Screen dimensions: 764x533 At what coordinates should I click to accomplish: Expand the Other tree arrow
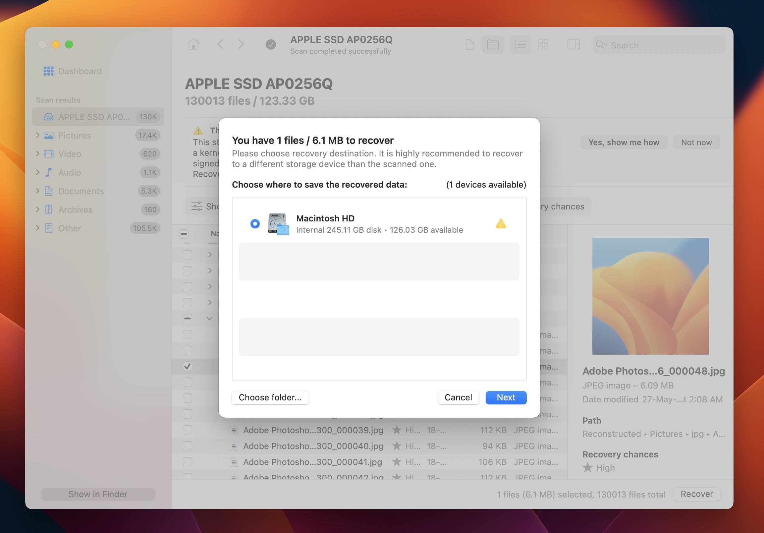coord(37,228)
